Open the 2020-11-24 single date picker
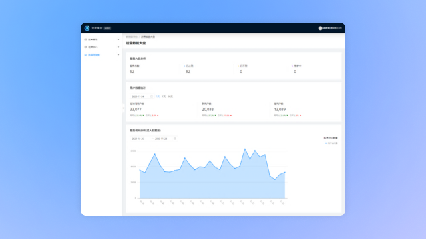Image resolution: width=426 pixels, height=239 pixels. pyautogui.click(x=142, y=96)
